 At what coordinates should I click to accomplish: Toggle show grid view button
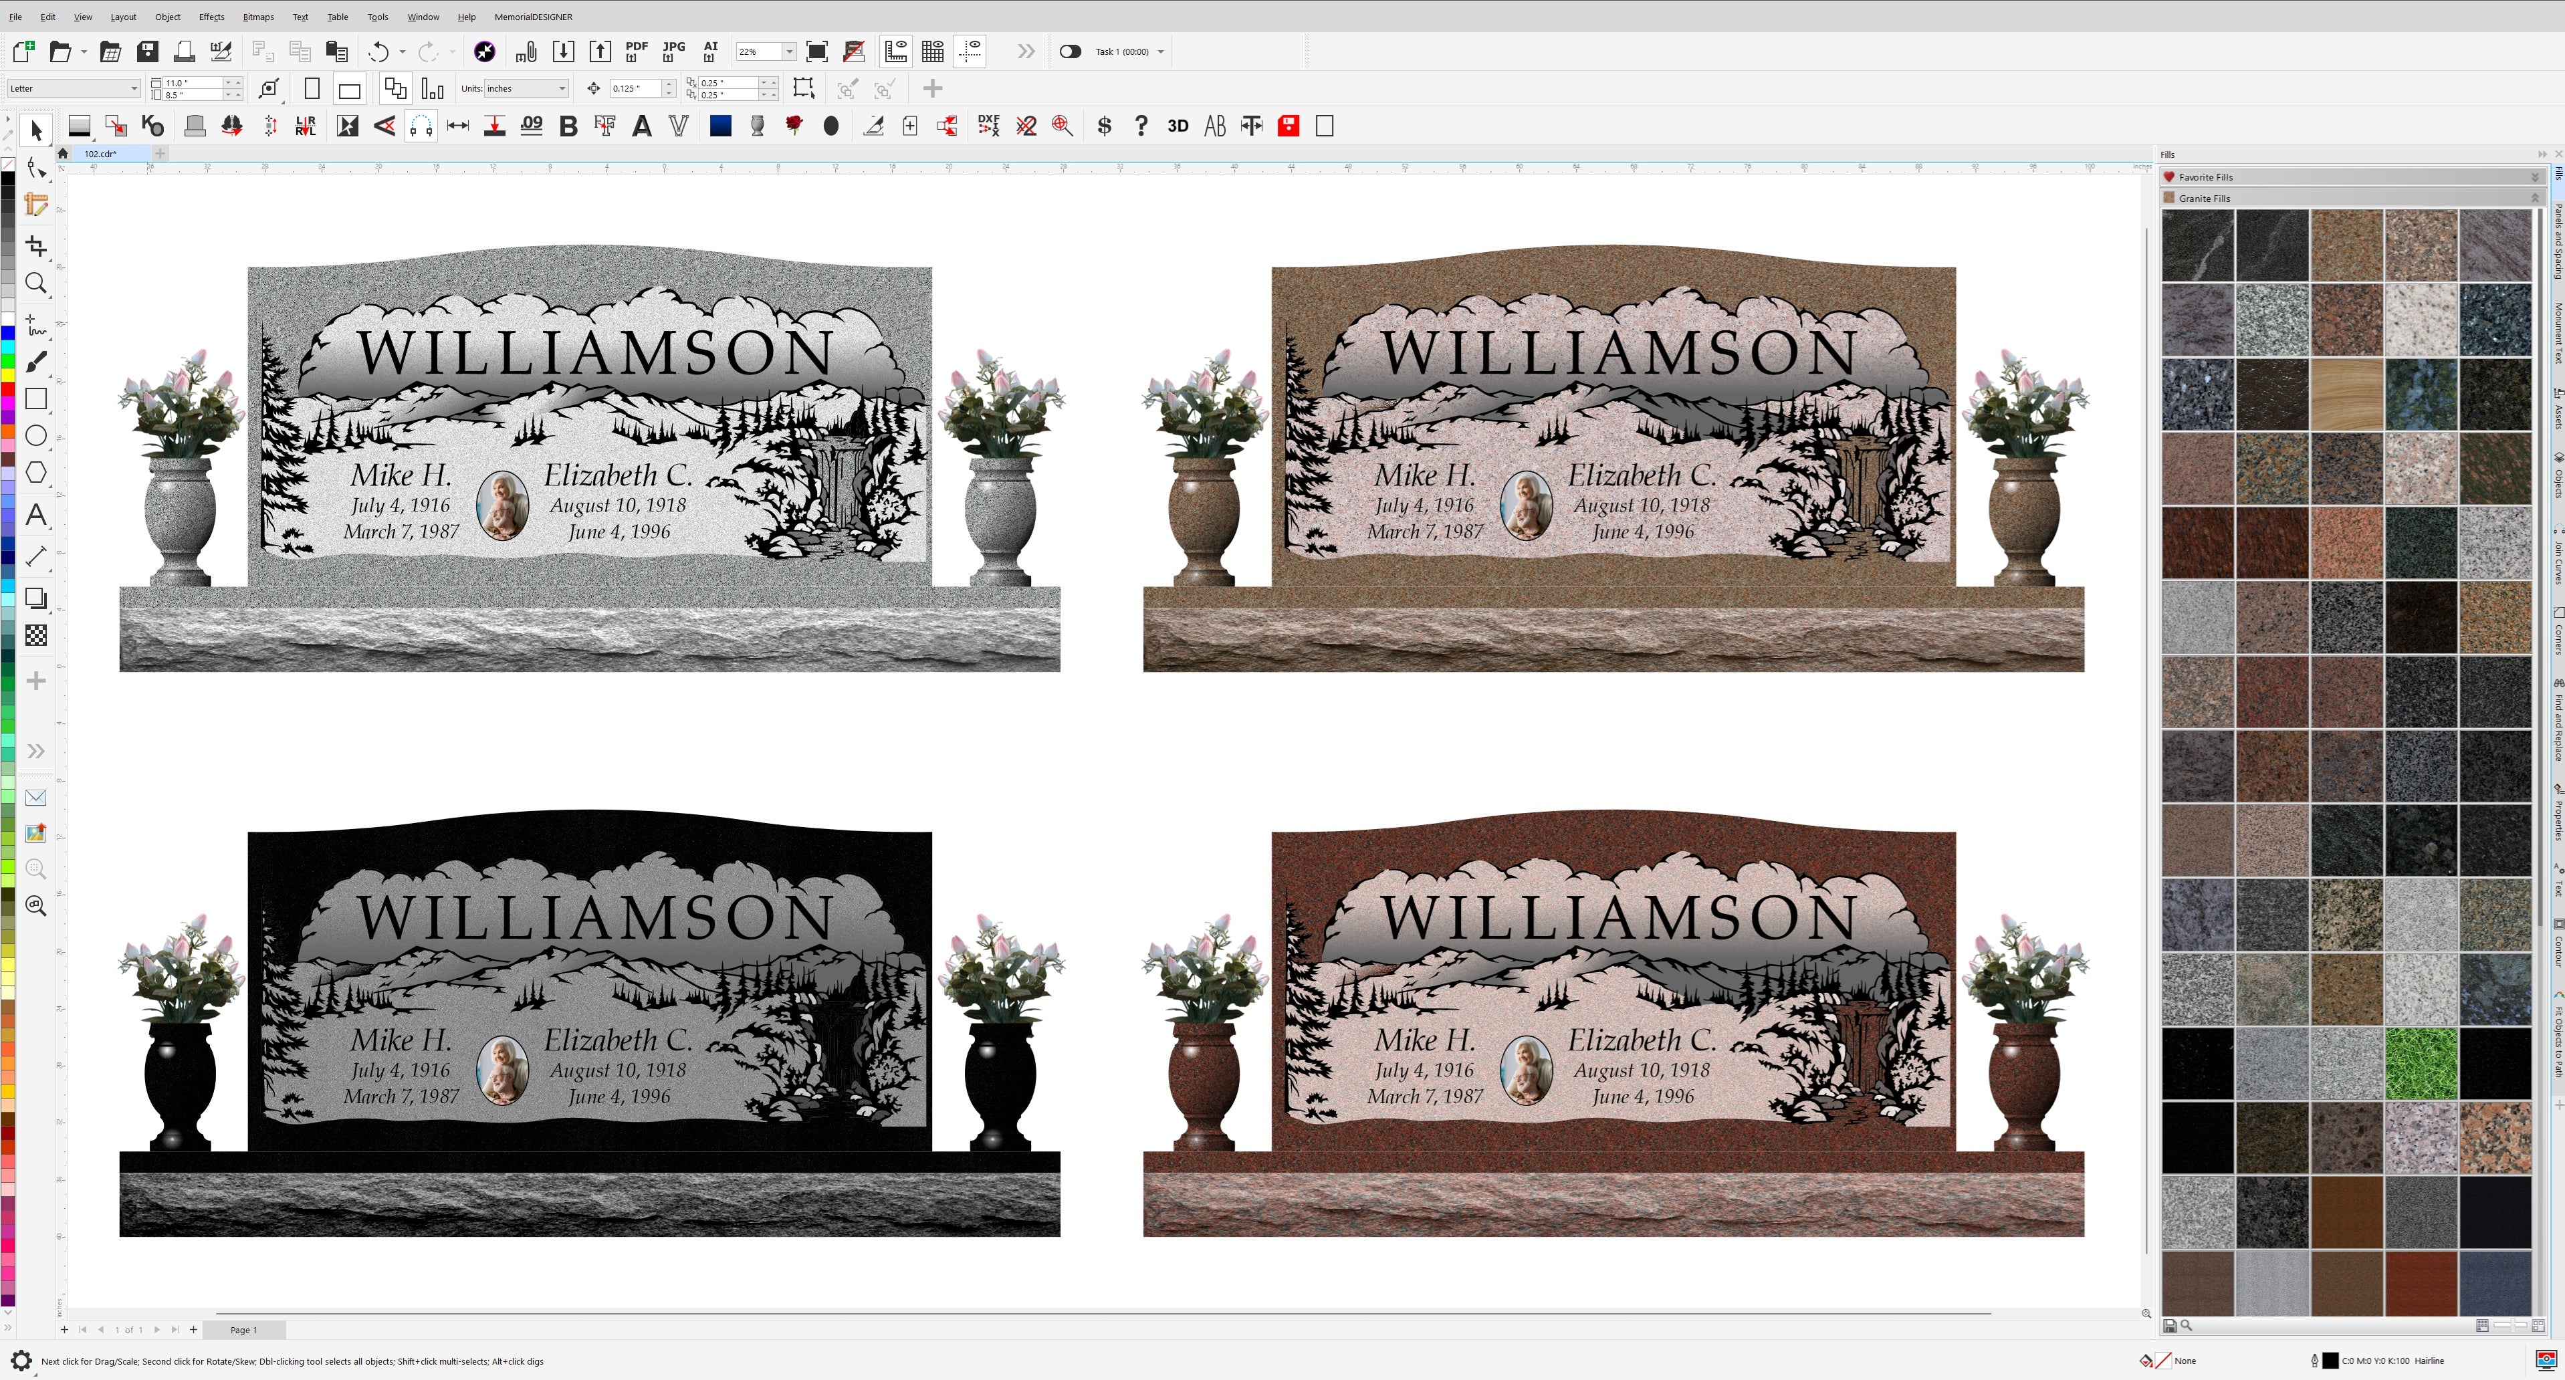tap(933, 51)
